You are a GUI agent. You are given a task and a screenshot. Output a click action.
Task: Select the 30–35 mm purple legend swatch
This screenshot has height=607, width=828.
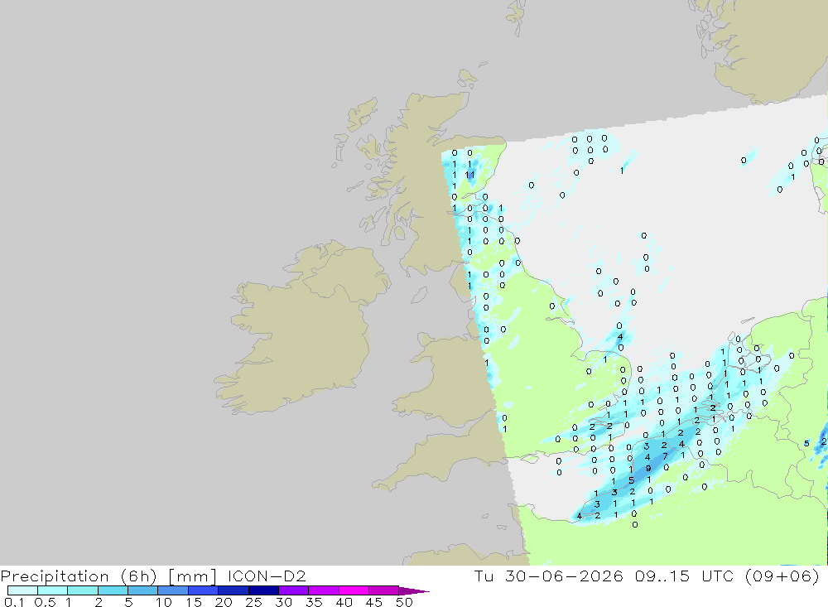pos(294,590)
